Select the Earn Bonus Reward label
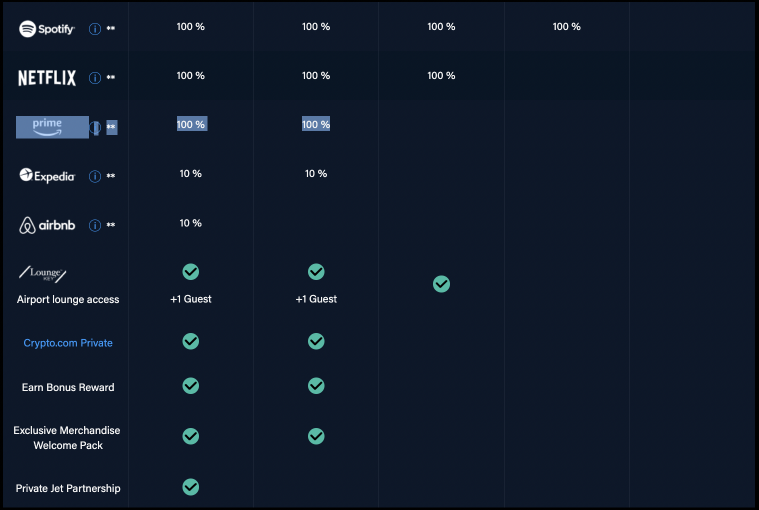759x510 pixels. [68, 387]
